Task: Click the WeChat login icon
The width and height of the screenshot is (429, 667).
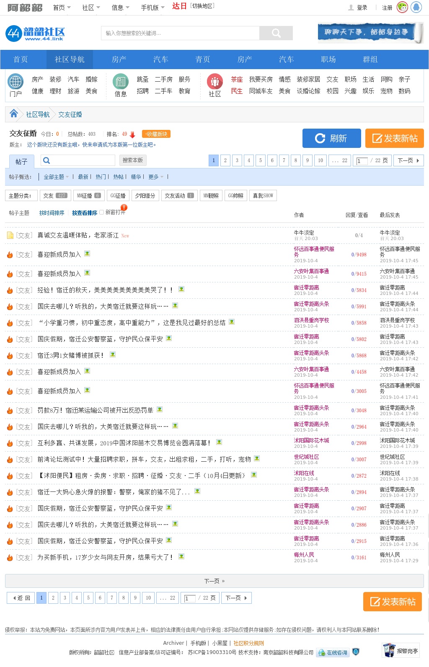Action: click(402, 7)
